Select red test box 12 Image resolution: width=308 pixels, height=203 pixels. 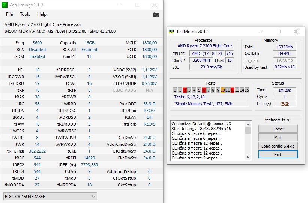(232, 90)
